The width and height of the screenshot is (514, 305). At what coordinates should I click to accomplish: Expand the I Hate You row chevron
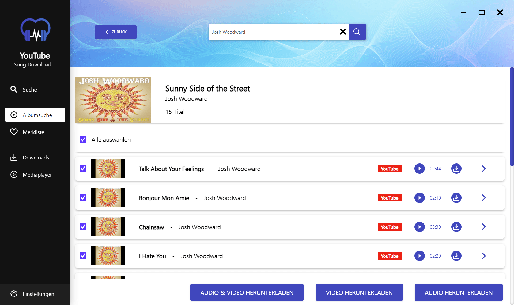point(484,256)
